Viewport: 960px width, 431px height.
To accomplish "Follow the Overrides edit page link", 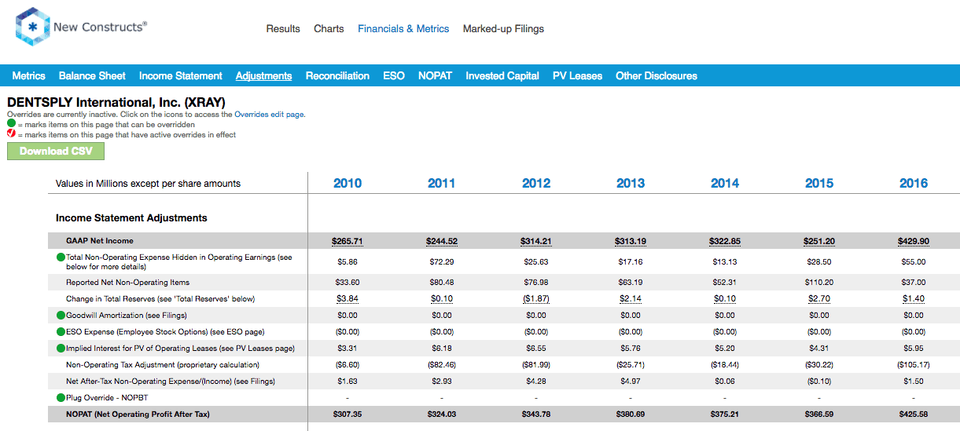I will 270,115.
